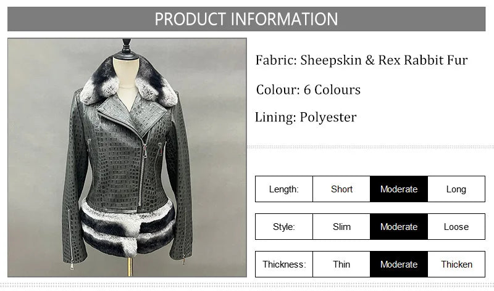Image resolution: width=494 pixels, height=291 pixels.
Task: Click the Style: label cell
Action: click(284, 227)
